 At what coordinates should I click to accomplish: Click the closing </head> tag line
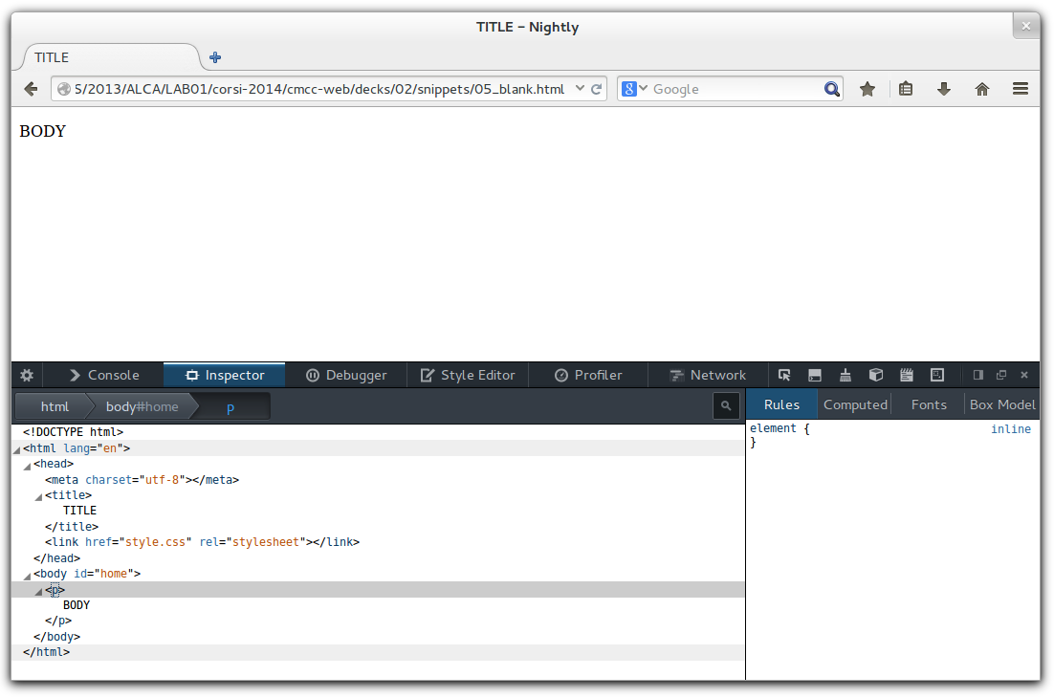(57, 558)
